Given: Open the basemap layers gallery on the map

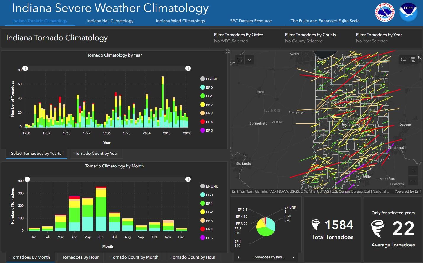Looking at the screenshot, I should 413,59.
